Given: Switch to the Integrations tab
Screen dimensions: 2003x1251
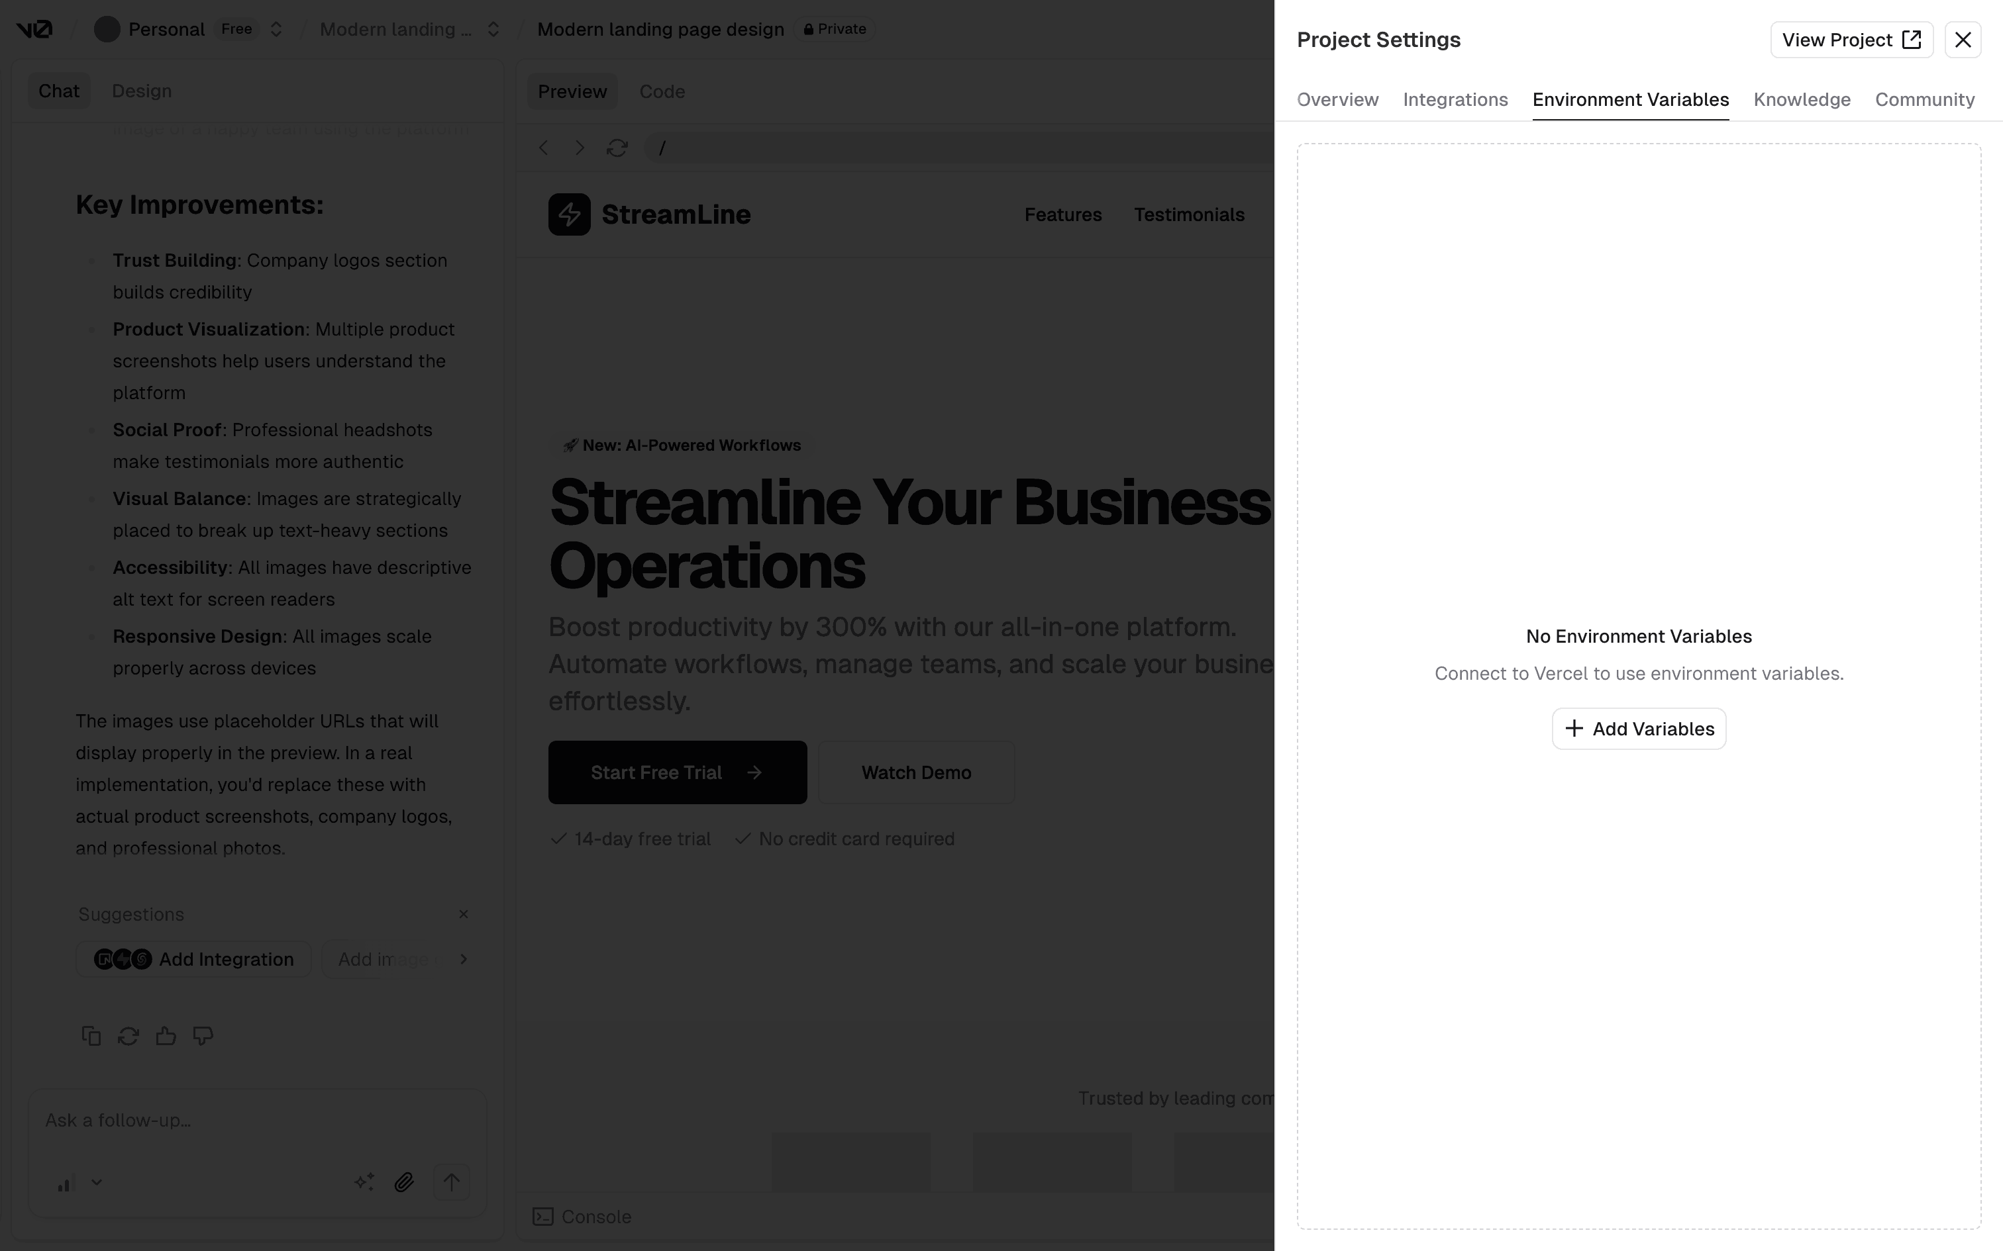Looking at the screenshot, I should click(1455, 100).
